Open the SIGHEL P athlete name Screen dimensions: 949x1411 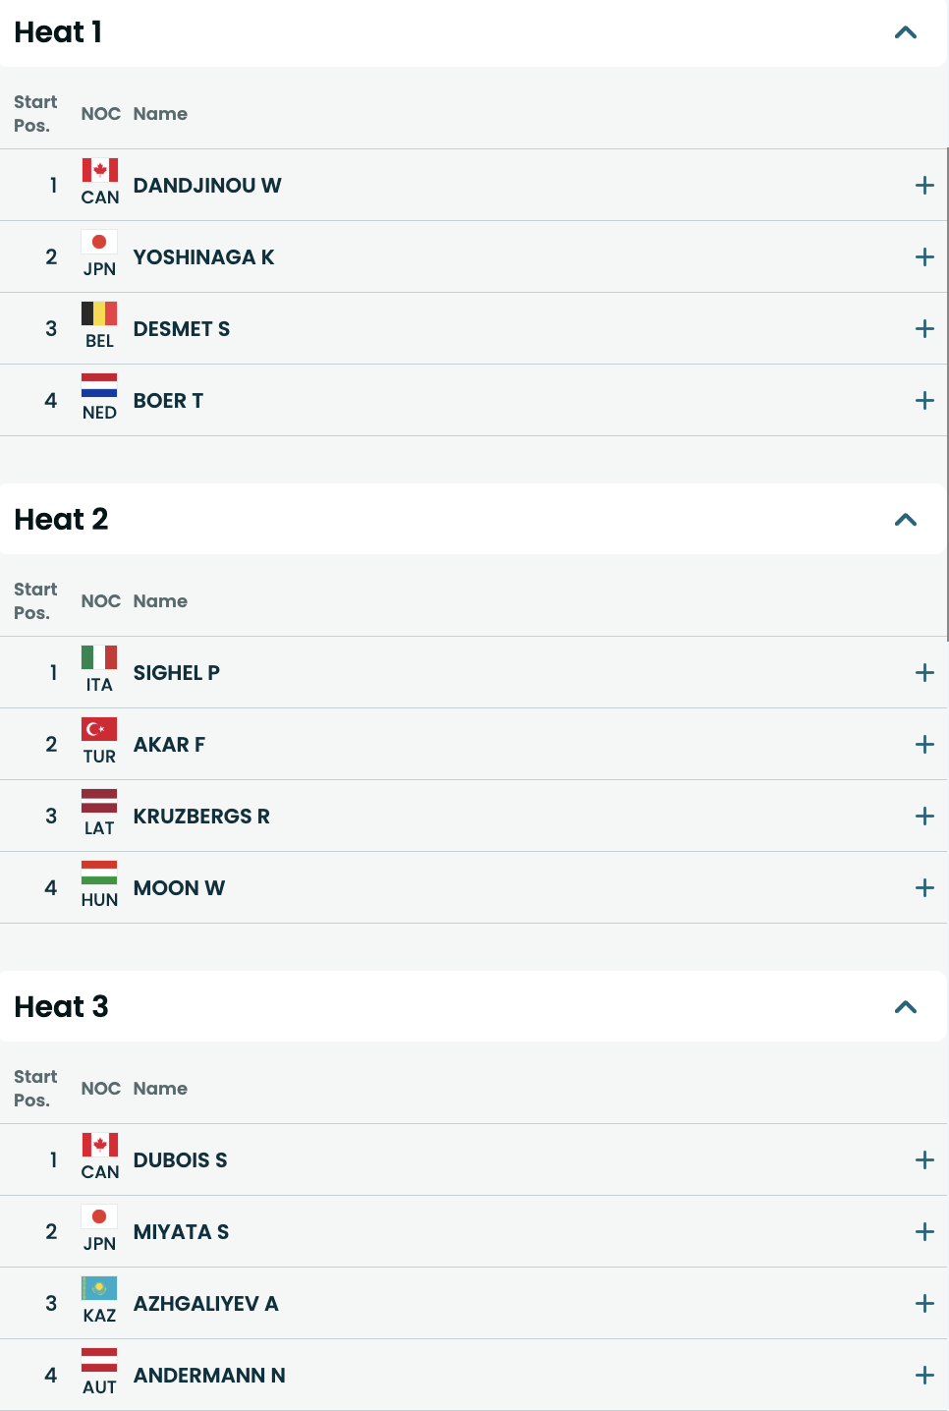(177, 672)
